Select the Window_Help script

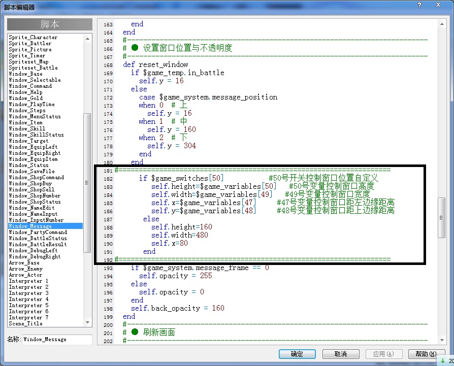[x=26, y=92]
